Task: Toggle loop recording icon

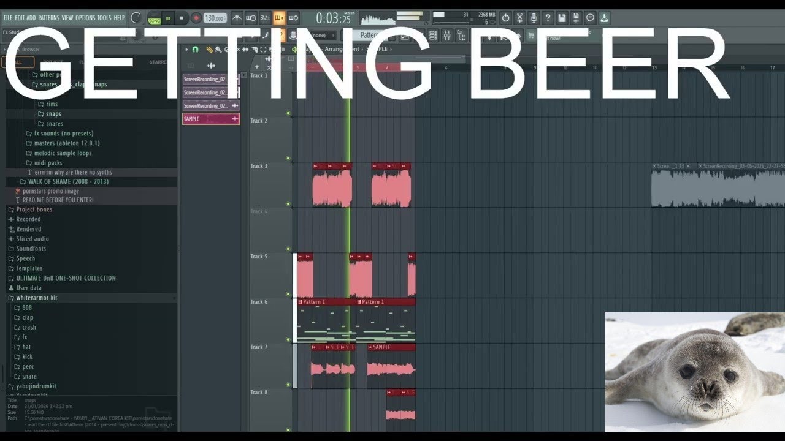Action: pos(293,18)
